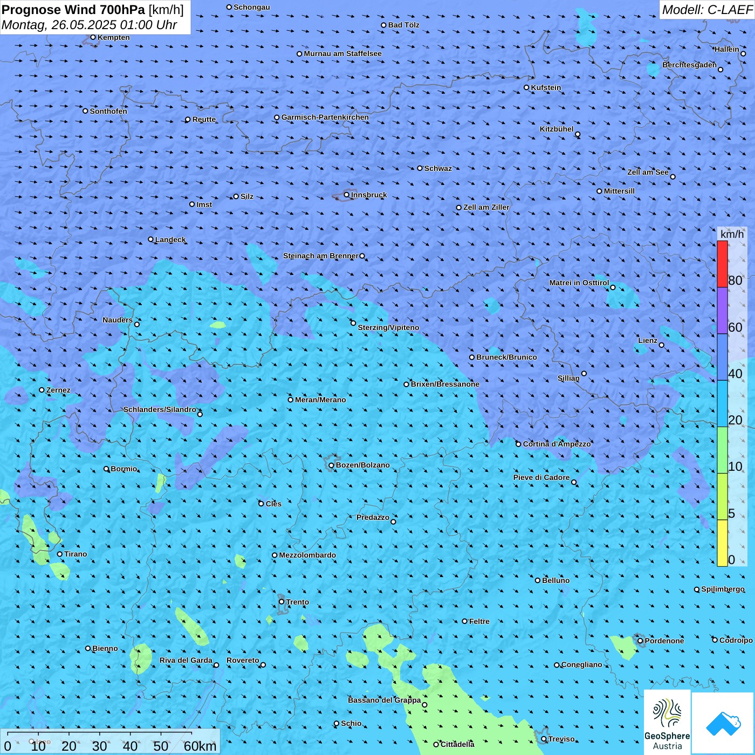Click the 'Zell am Ziller' label
Screen dimensions: 755x755
[486, 207]
